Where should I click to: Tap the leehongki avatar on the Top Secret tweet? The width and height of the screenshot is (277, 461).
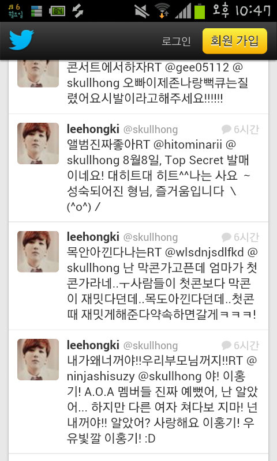coord(38,143)
